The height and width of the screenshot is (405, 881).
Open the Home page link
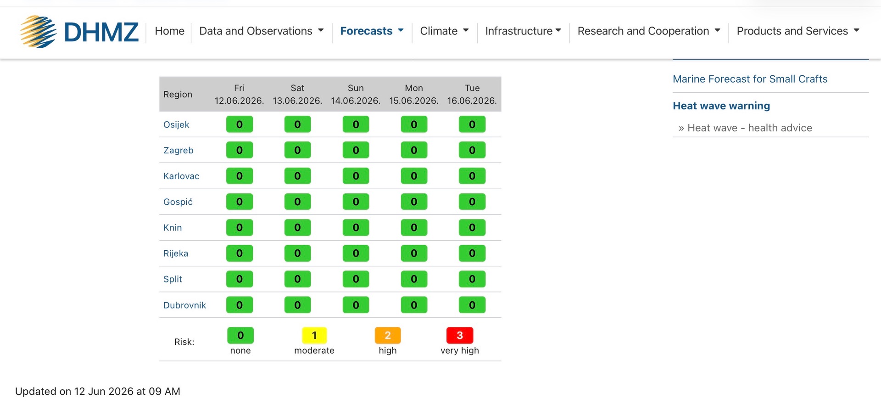169,31
